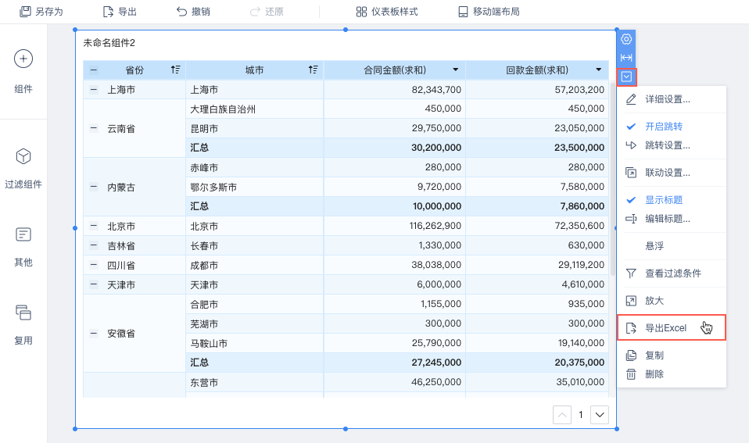Open 联动设置... menu item
The width and height of the screenshot is (749, 443).
coord(672,173)
